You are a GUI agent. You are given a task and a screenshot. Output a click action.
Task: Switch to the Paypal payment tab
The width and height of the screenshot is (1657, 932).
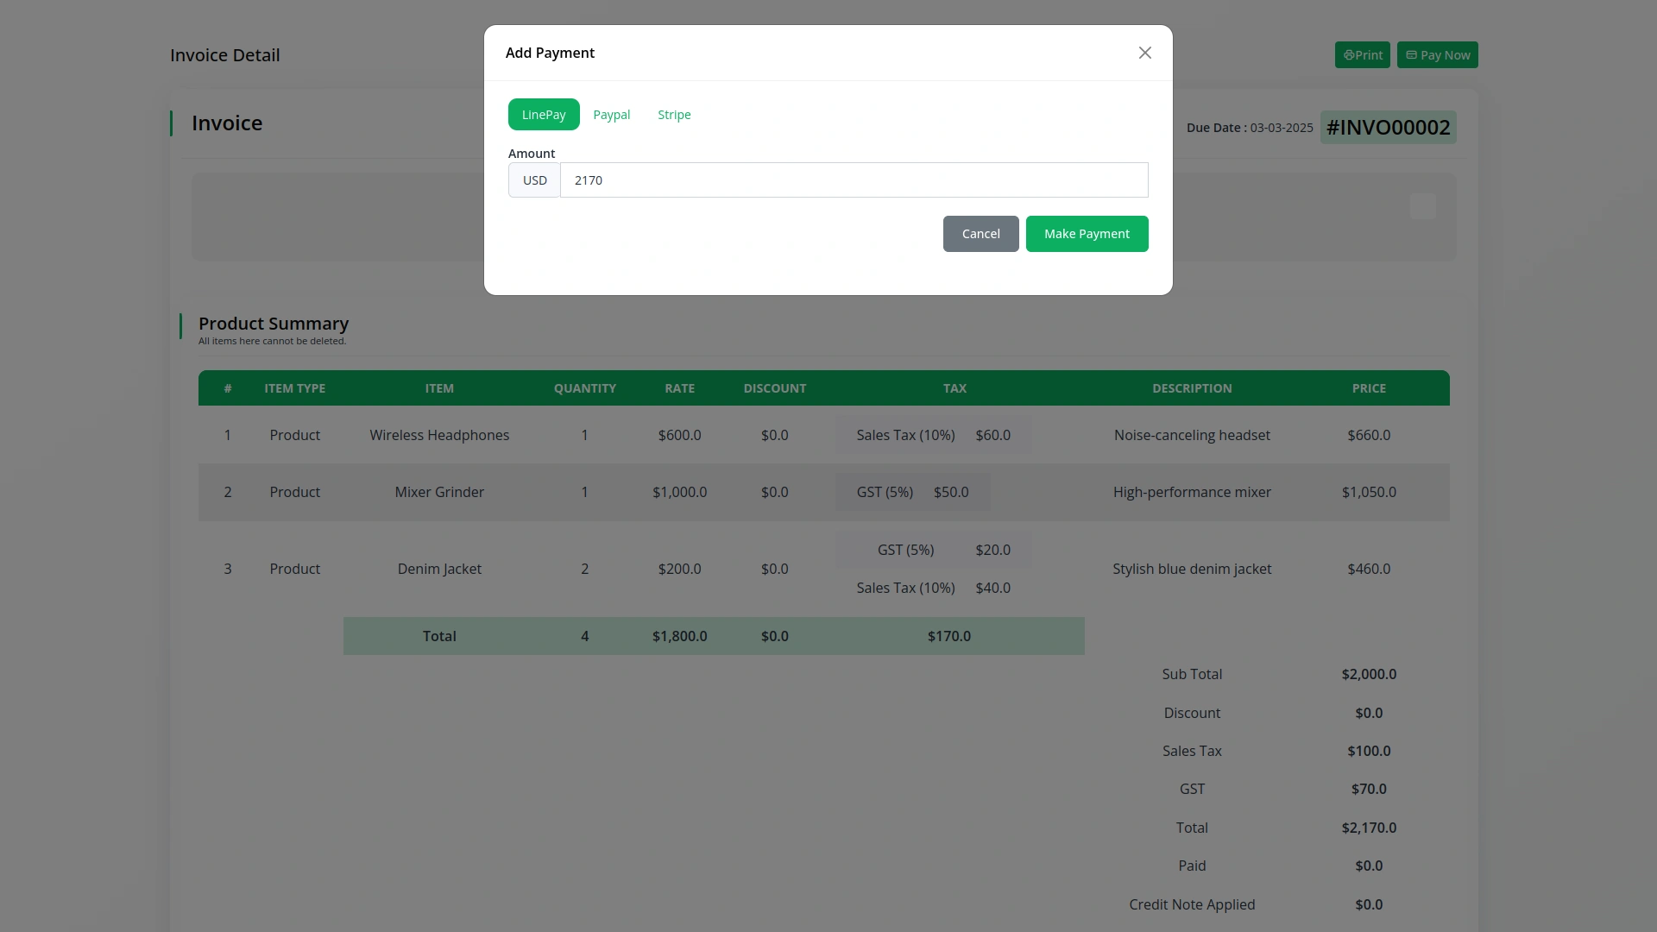coord(611,114)
